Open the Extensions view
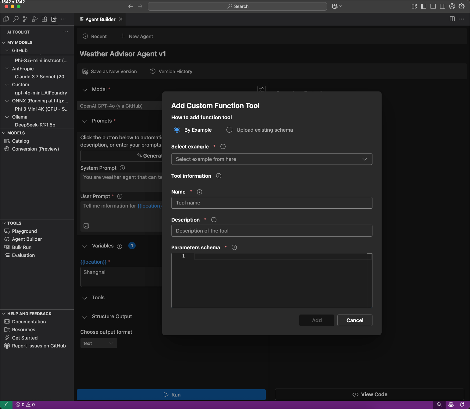This screenshot has width=470, height=409. (x=44, y=19)
